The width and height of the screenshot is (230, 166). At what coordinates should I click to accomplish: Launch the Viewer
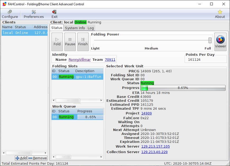(x=220, y=42)
